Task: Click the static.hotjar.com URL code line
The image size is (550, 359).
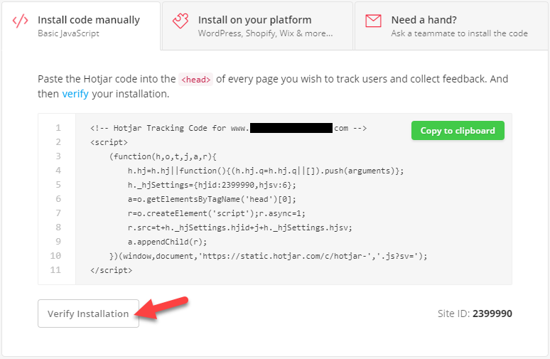Action: pos(269,256)
